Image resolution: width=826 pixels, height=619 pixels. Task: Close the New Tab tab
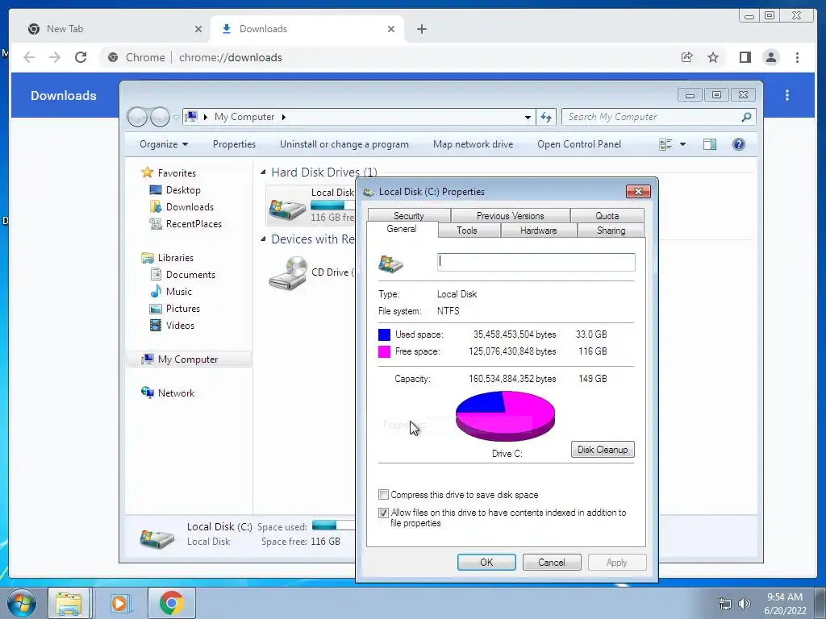198,29
